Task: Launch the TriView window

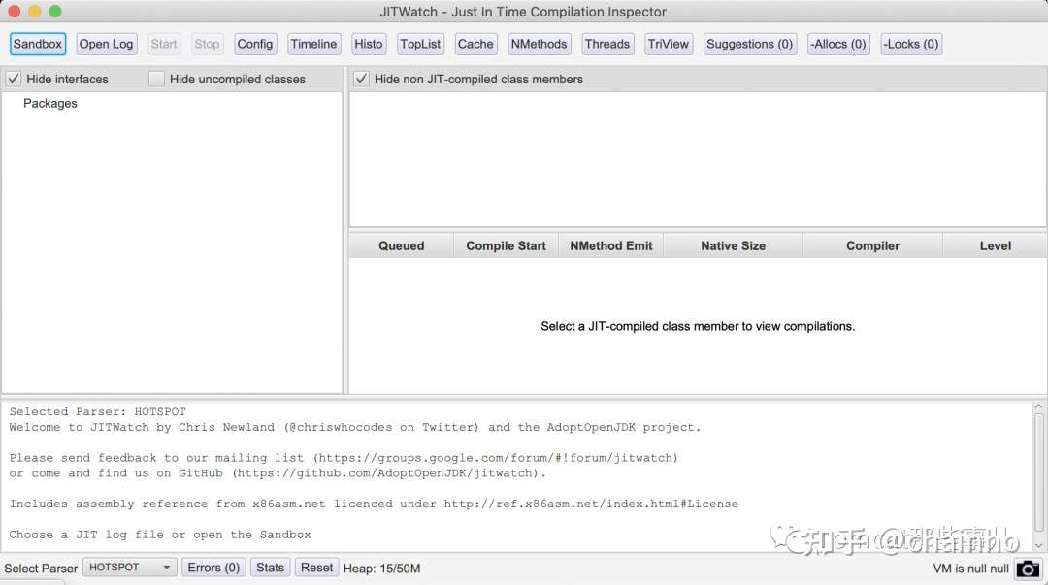Action: click(669, 44)
